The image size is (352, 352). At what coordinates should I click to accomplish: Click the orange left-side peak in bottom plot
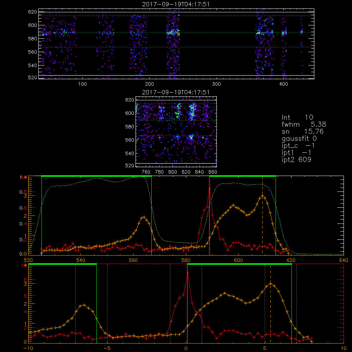click(x=84, y=305)
